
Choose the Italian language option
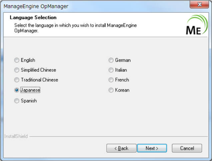click(x=111, y=70)
